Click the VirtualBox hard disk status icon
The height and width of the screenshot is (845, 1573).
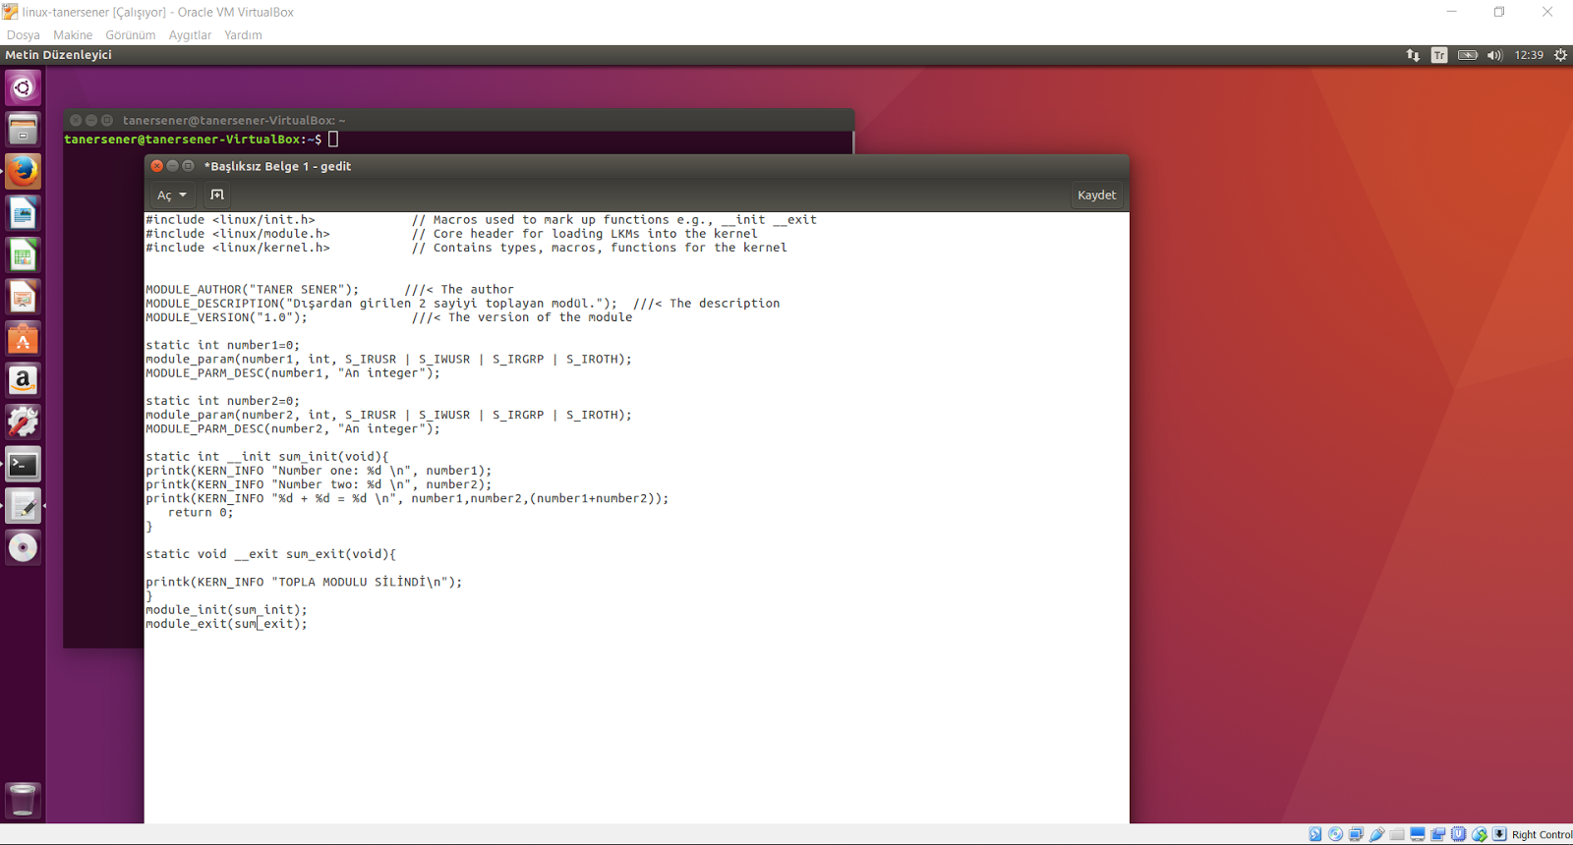pos(1314,834)
